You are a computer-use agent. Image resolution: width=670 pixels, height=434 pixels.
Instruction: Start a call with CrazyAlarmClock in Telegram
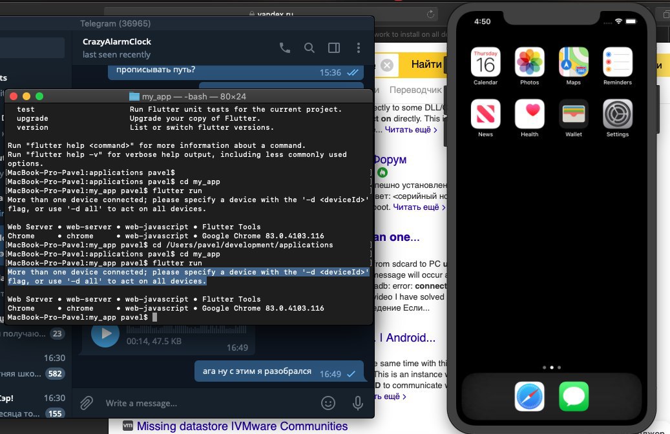pos(284,48)
